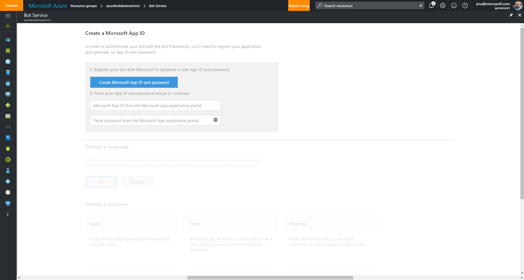Select the C# language option
Viewport: 524px width, 280px height.
tap(101, 182)
